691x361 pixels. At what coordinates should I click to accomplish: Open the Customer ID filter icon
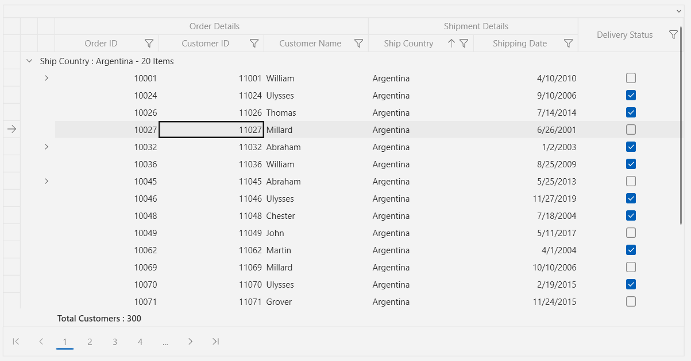pyautogui.click(x=254, y=43)
